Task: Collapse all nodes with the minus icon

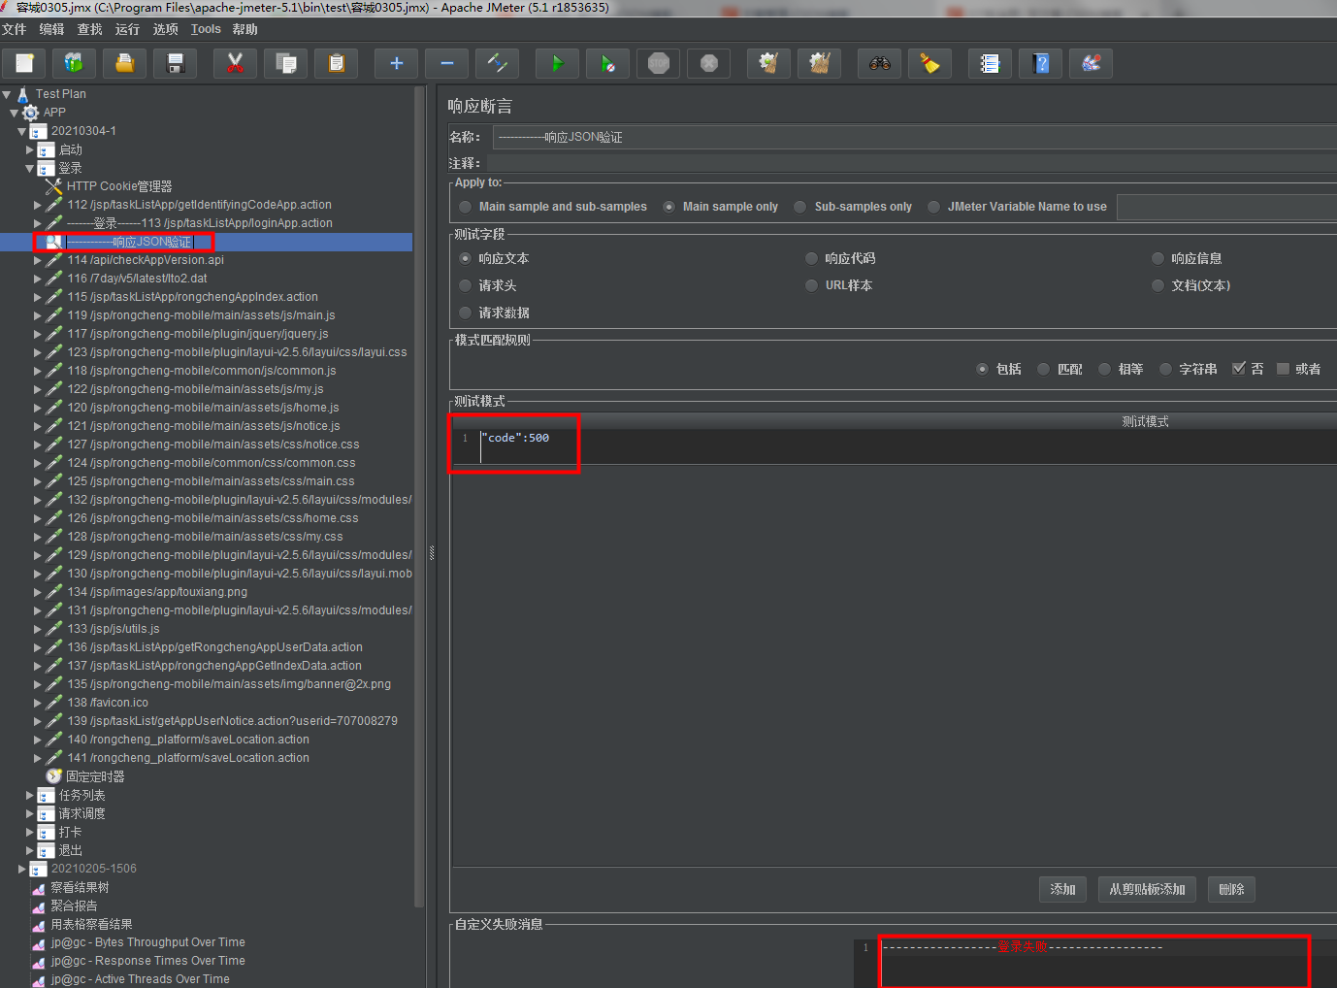Action: (x=446, y=63)
